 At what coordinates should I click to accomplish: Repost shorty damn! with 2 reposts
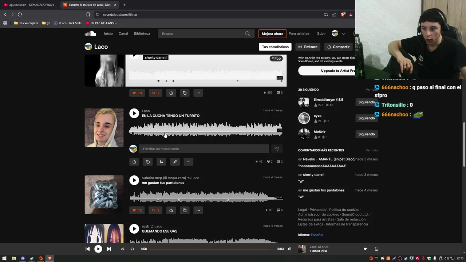coord(155,93)
